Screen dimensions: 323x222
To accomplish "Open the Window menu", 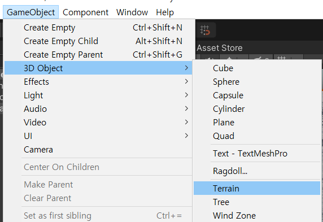I will pos(132,12).
